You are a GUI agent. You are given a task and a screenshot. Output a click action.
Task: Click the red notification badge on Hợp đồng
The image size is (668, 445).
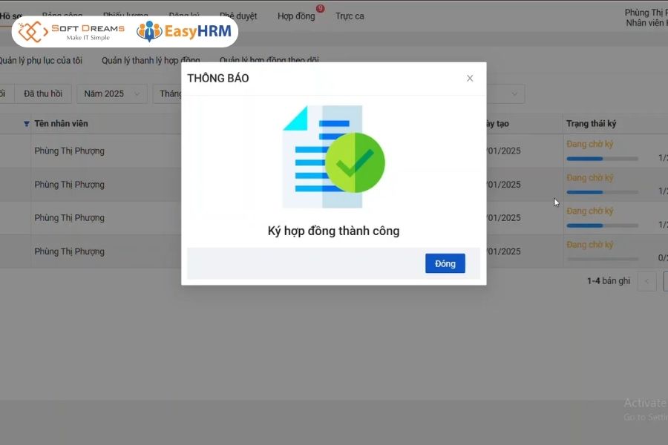point(318,10)
